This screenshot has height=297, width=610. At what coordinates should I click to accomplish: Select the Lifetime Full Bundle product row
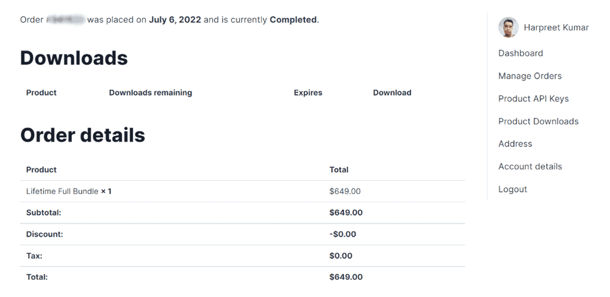coord(242,191)
